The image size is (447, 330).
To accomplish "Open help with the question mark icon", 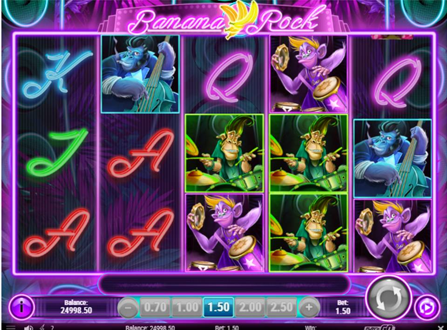I will tap(52, 328).
